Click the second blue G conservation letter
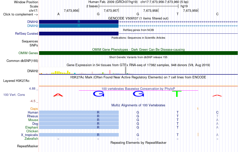 139,94
